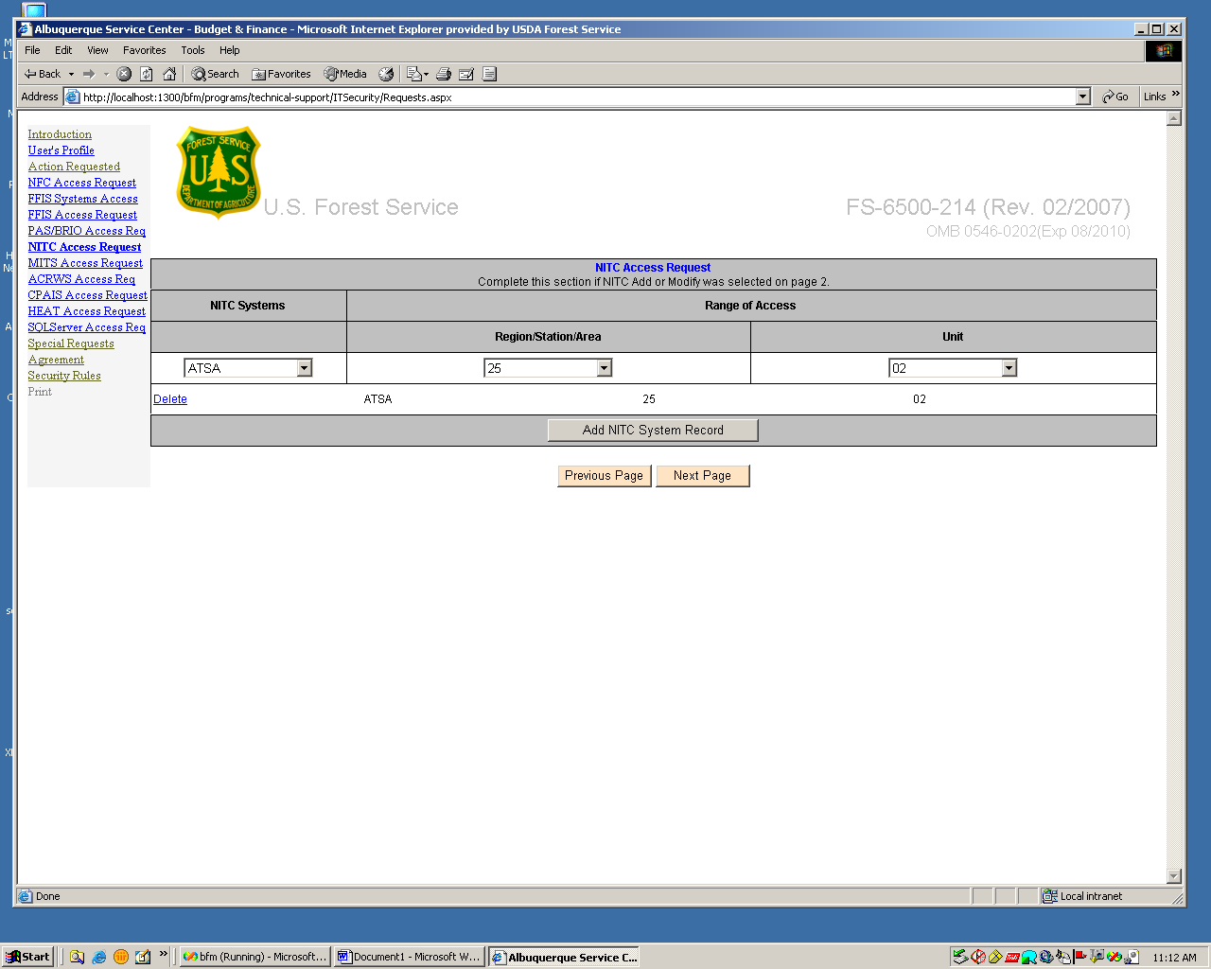Screen dimensions: 1211x969
Task: Open the Introduction link in sidebar
Action: click(x=60, y=134)
